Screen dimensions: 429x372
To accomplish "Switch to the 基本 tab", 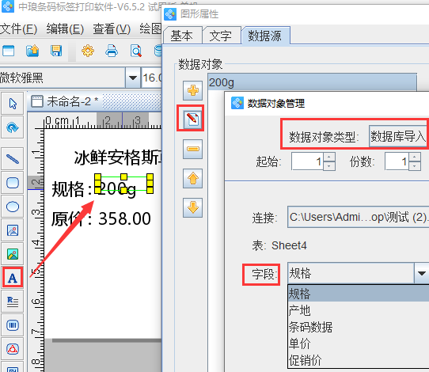I will click(x=181, y=36).
